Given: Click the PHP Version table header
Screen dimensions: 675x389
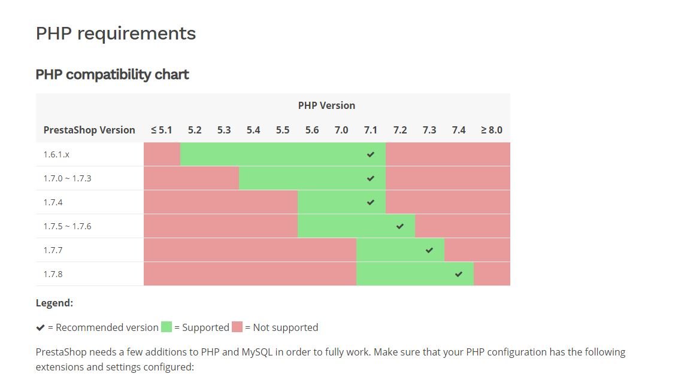Looking at the screenshot, I should [x=327, y=105].
